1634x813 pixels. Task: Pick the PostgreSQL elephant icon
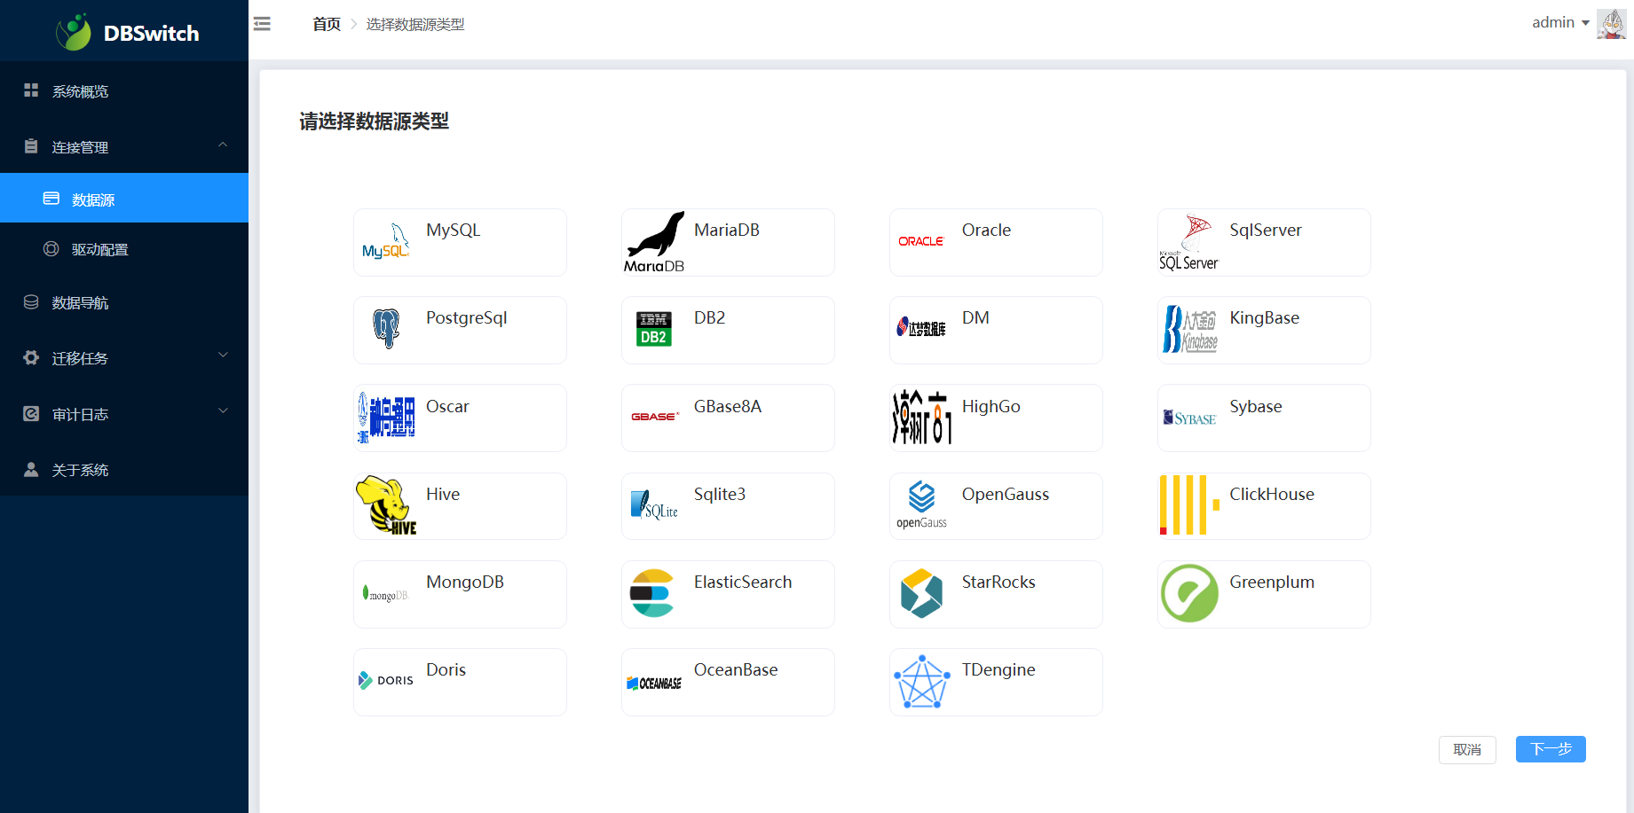click(386, 329)
